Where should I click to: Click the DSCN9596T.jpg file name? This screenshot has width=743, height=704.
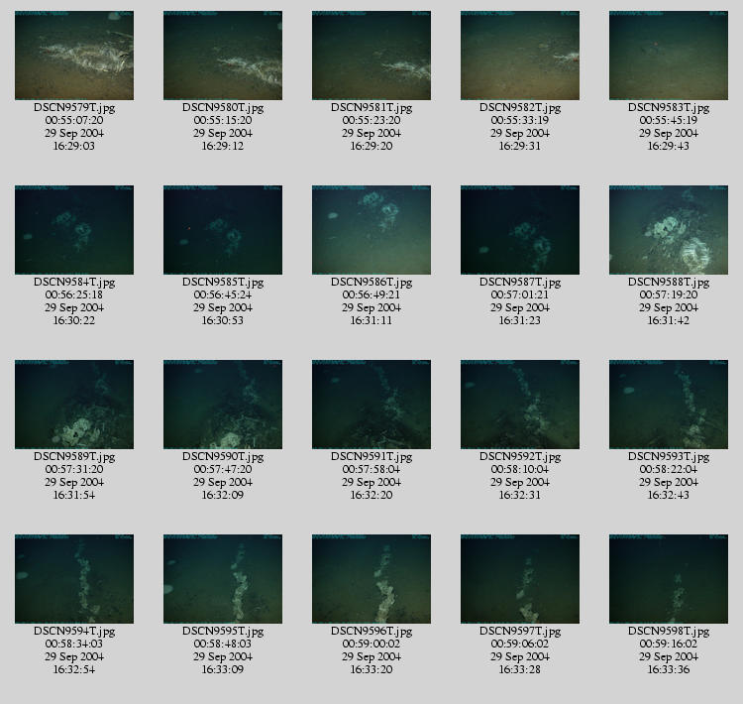[371, 632]
